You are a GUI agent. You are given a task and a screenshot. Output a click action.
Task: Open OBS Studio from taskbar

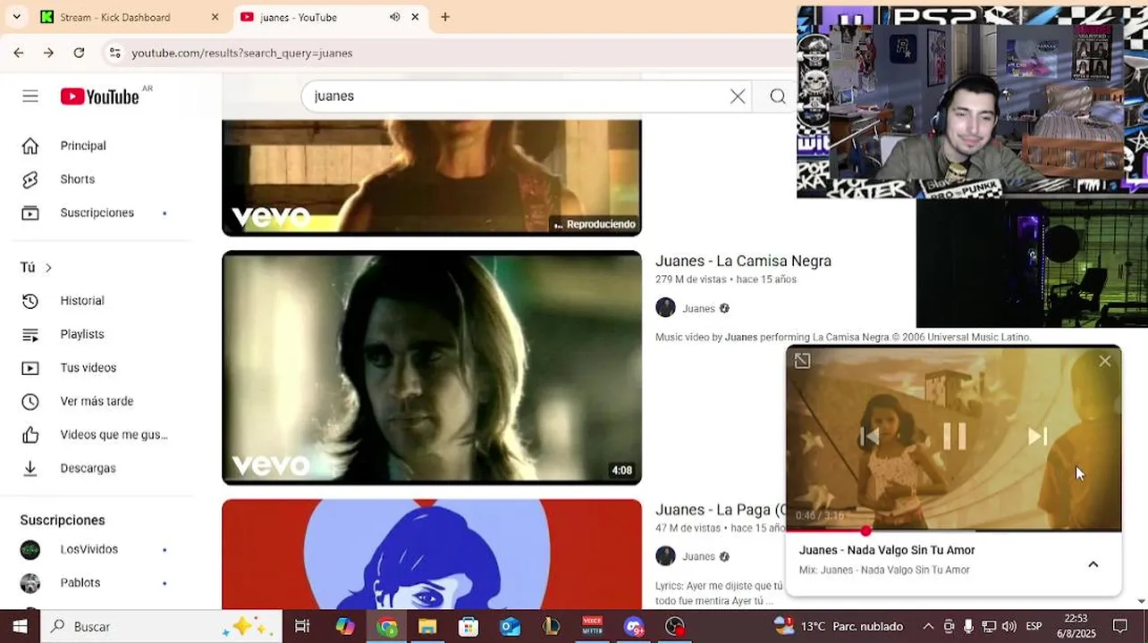click(x=675, y=626)
